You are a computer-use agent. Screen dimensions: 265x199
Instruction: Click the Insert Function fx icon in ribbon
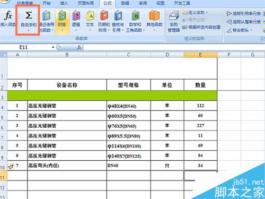click(8, 15)
